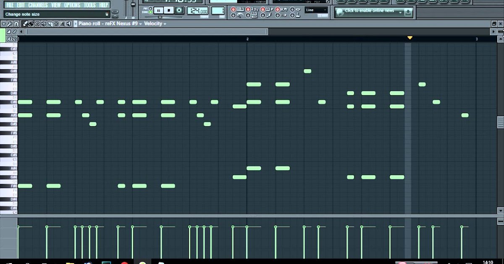Open the piano roll options menu arrow
The width and height of the screenshot is (504, 264).
pos(4,24)
